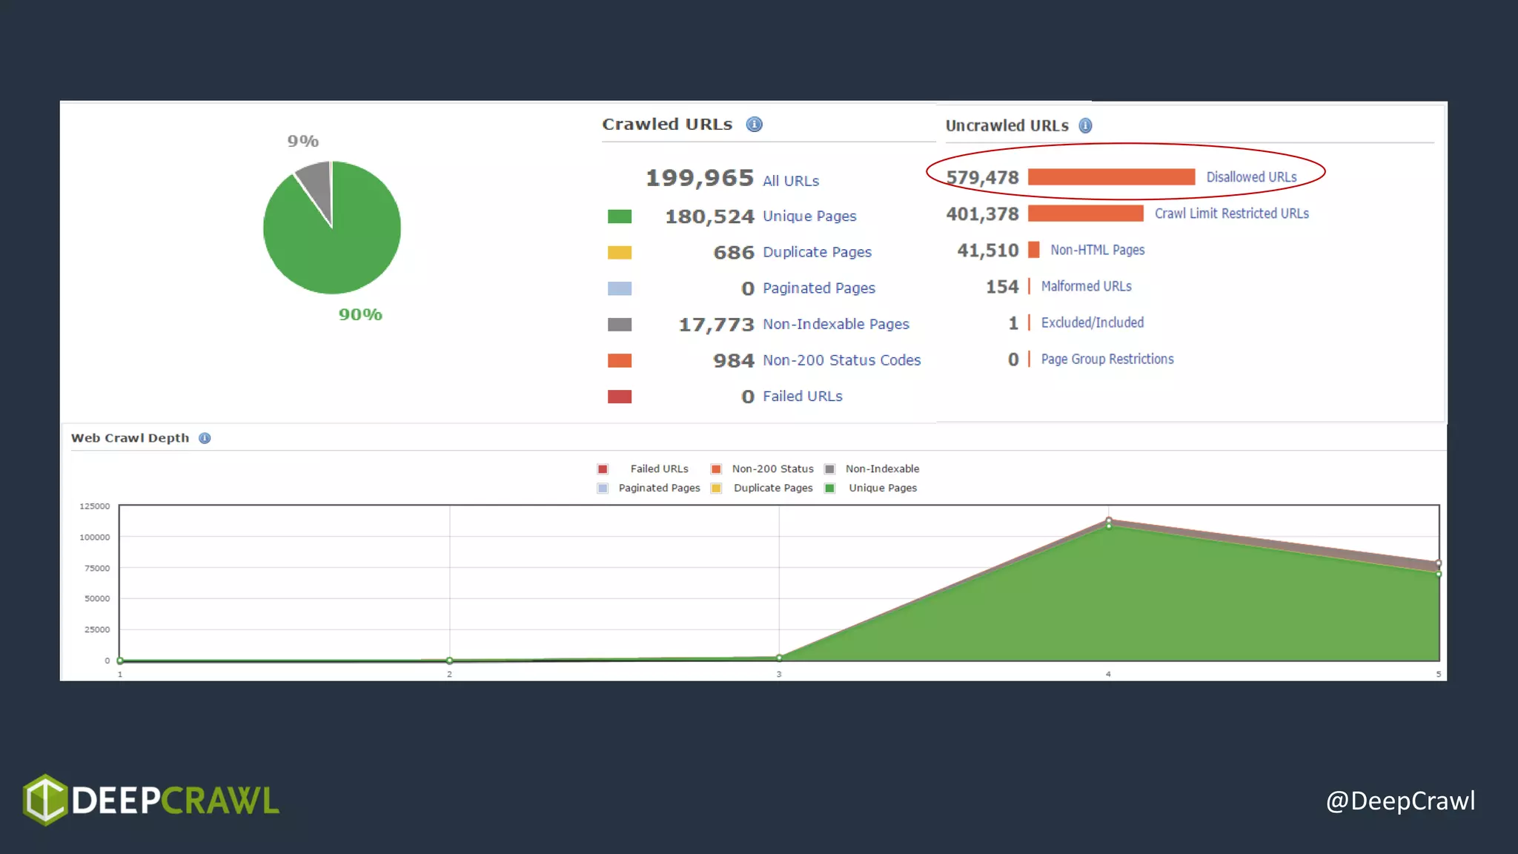Toggle Duplicate Pages legend series
This screenshot has height=854, width=1518.
click(772, 488)
